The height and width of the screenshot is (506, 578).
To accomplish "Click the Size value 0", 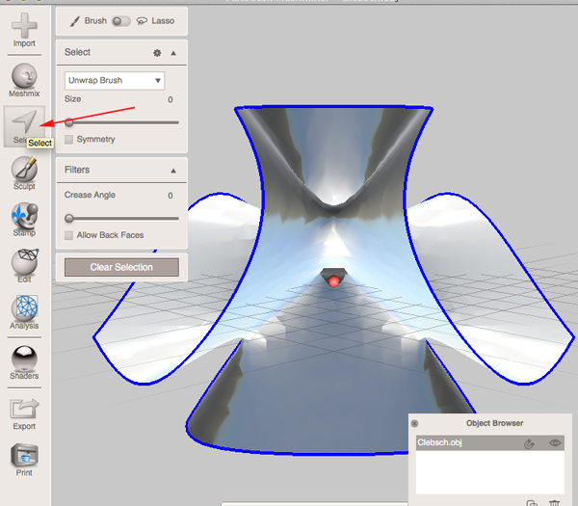I will (171, 99).
